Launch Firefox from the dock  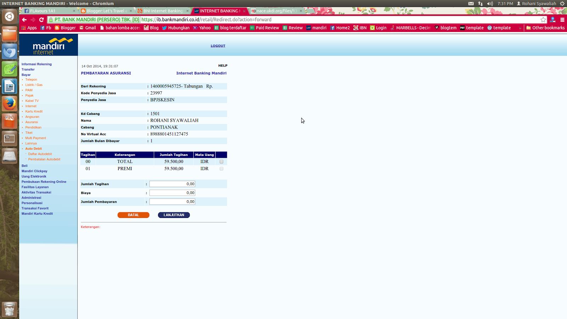pyautogui.click(x=10, y=104)
